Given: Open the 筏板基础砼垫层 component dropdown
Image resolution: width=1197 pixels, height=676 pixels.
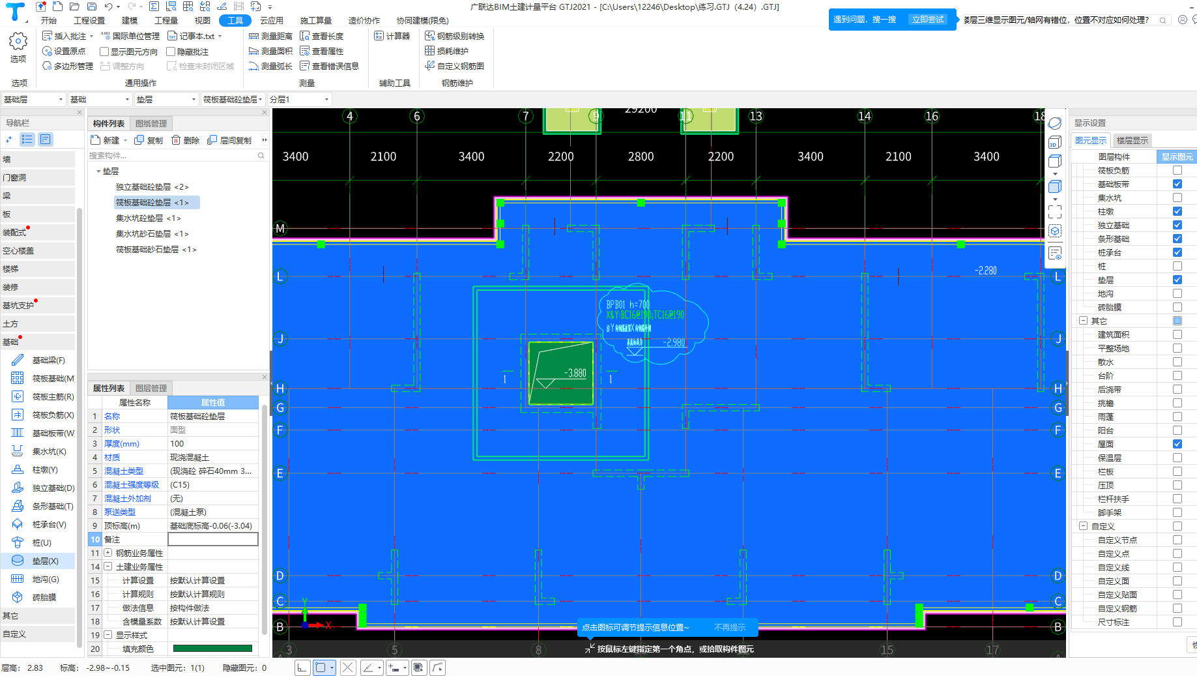Looking at the screenshot, I should (233, 99).
